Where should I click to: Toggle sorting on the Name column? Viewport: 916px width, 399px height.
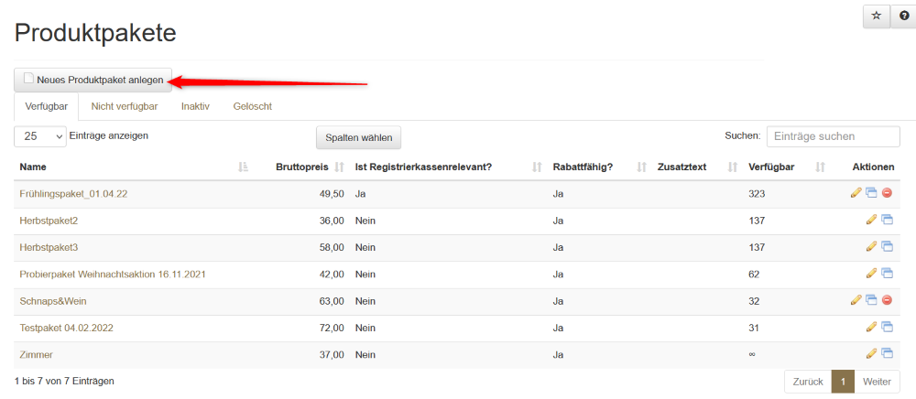(x=128, y=167)
